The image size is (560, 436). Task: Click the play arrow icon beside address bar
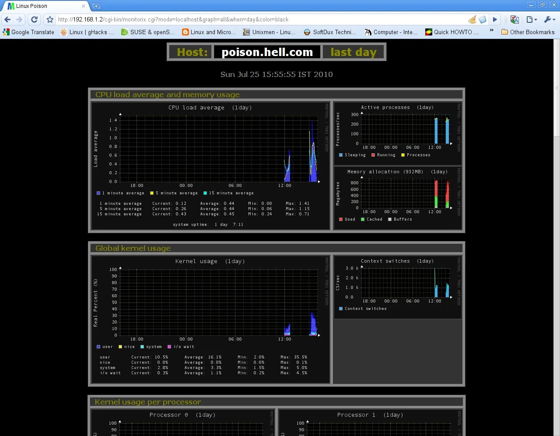495,19
